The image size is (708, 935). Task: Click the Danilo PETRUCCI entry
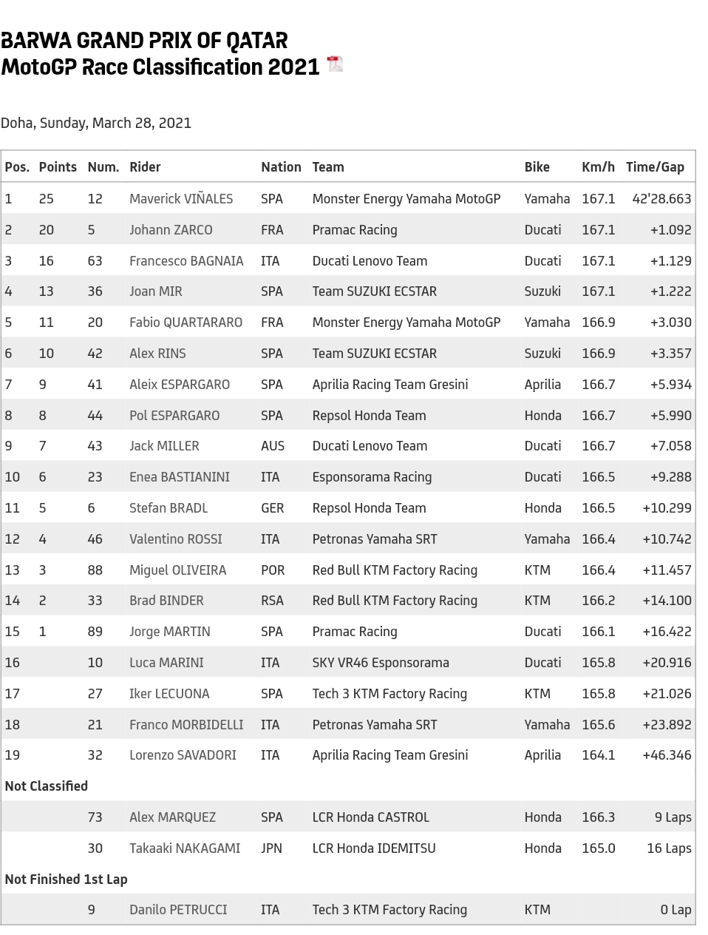[x=178, y=910]
